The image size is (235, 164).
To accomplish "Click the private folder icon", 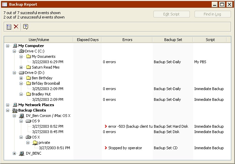I will click(x=35, y=142).
